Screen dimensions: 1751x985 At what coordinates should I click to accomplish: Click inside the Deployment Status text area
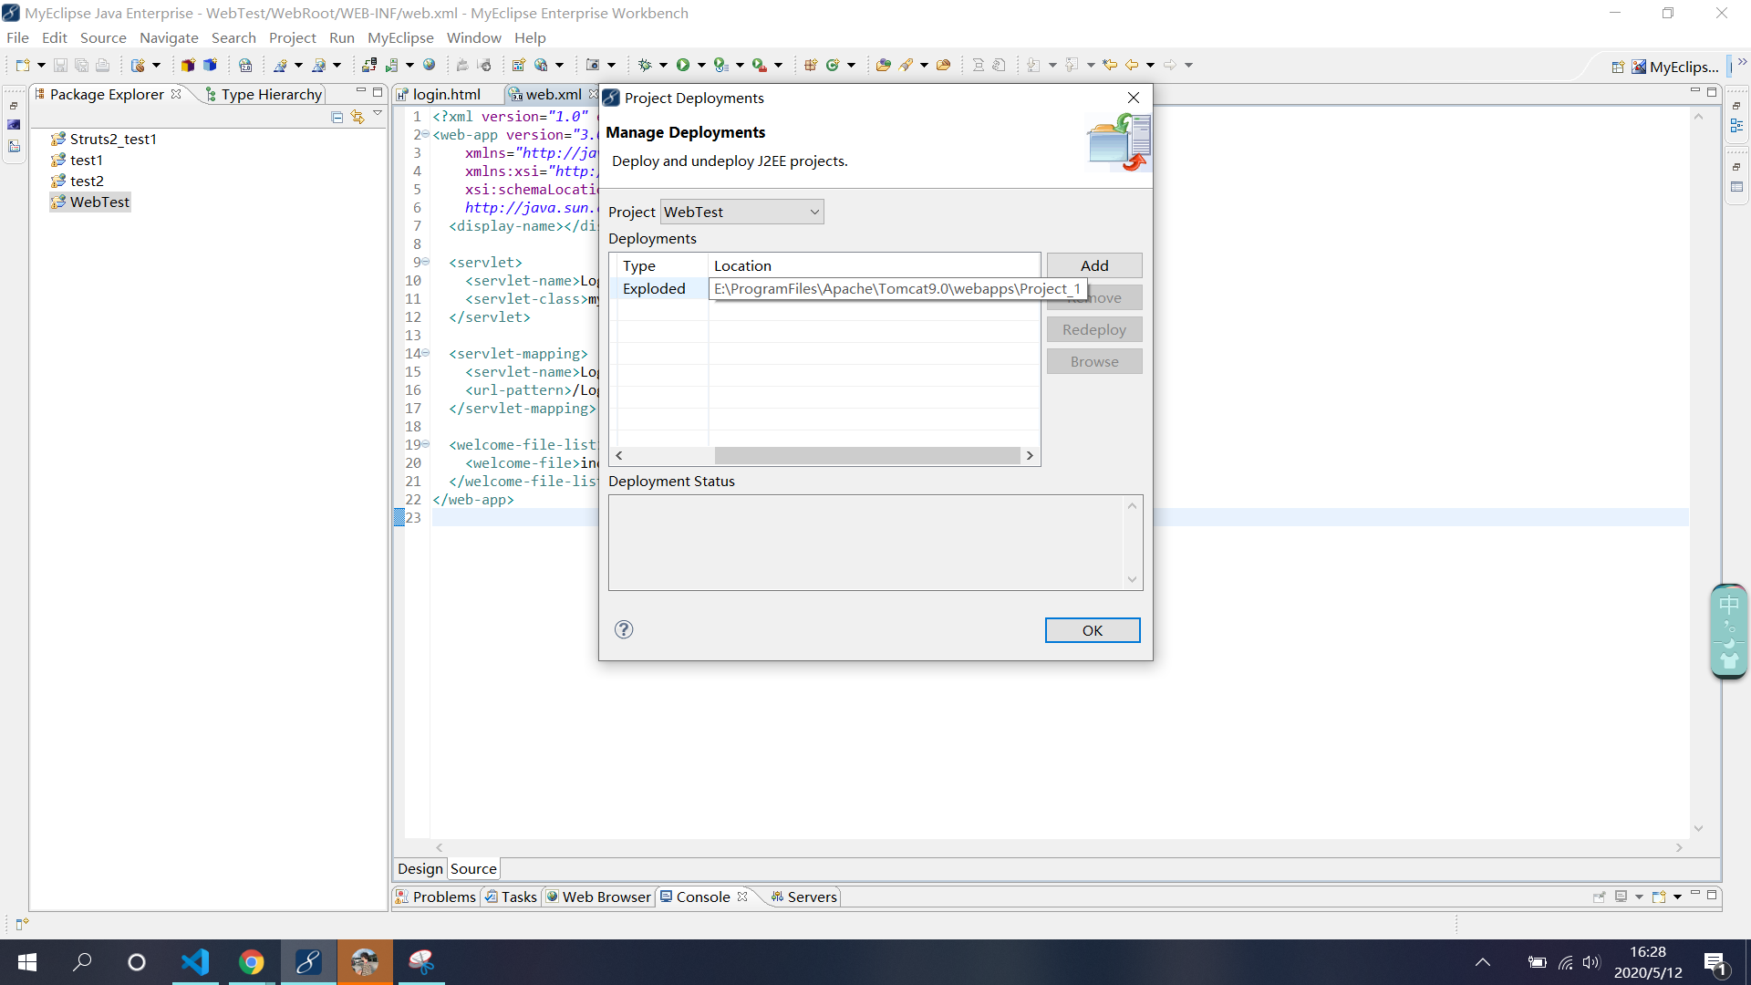point(866,543)
